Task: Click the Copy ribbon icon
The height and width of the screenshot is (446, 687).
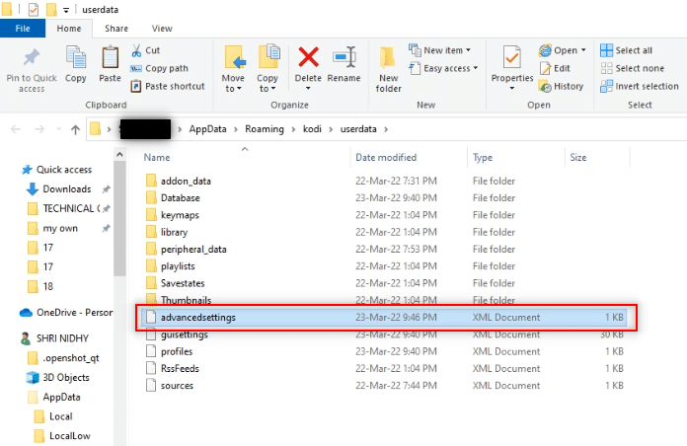Action: [76, 57]
